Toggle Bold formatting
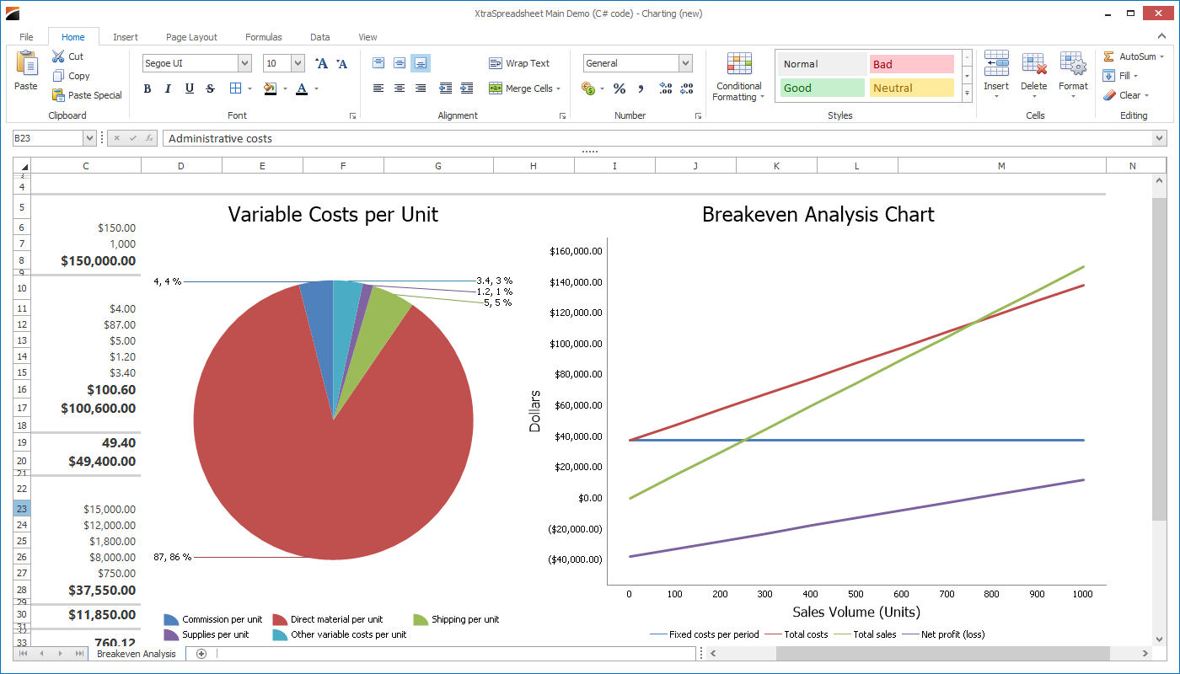Image resolution: width=1180 pixels, height=674 pixels. pyautogui.click(x=147, y=88)
